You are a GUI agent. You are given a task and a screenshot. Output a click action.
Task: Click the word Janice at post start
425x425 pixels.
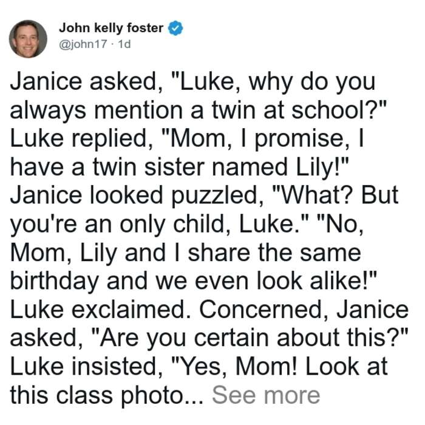46,81
